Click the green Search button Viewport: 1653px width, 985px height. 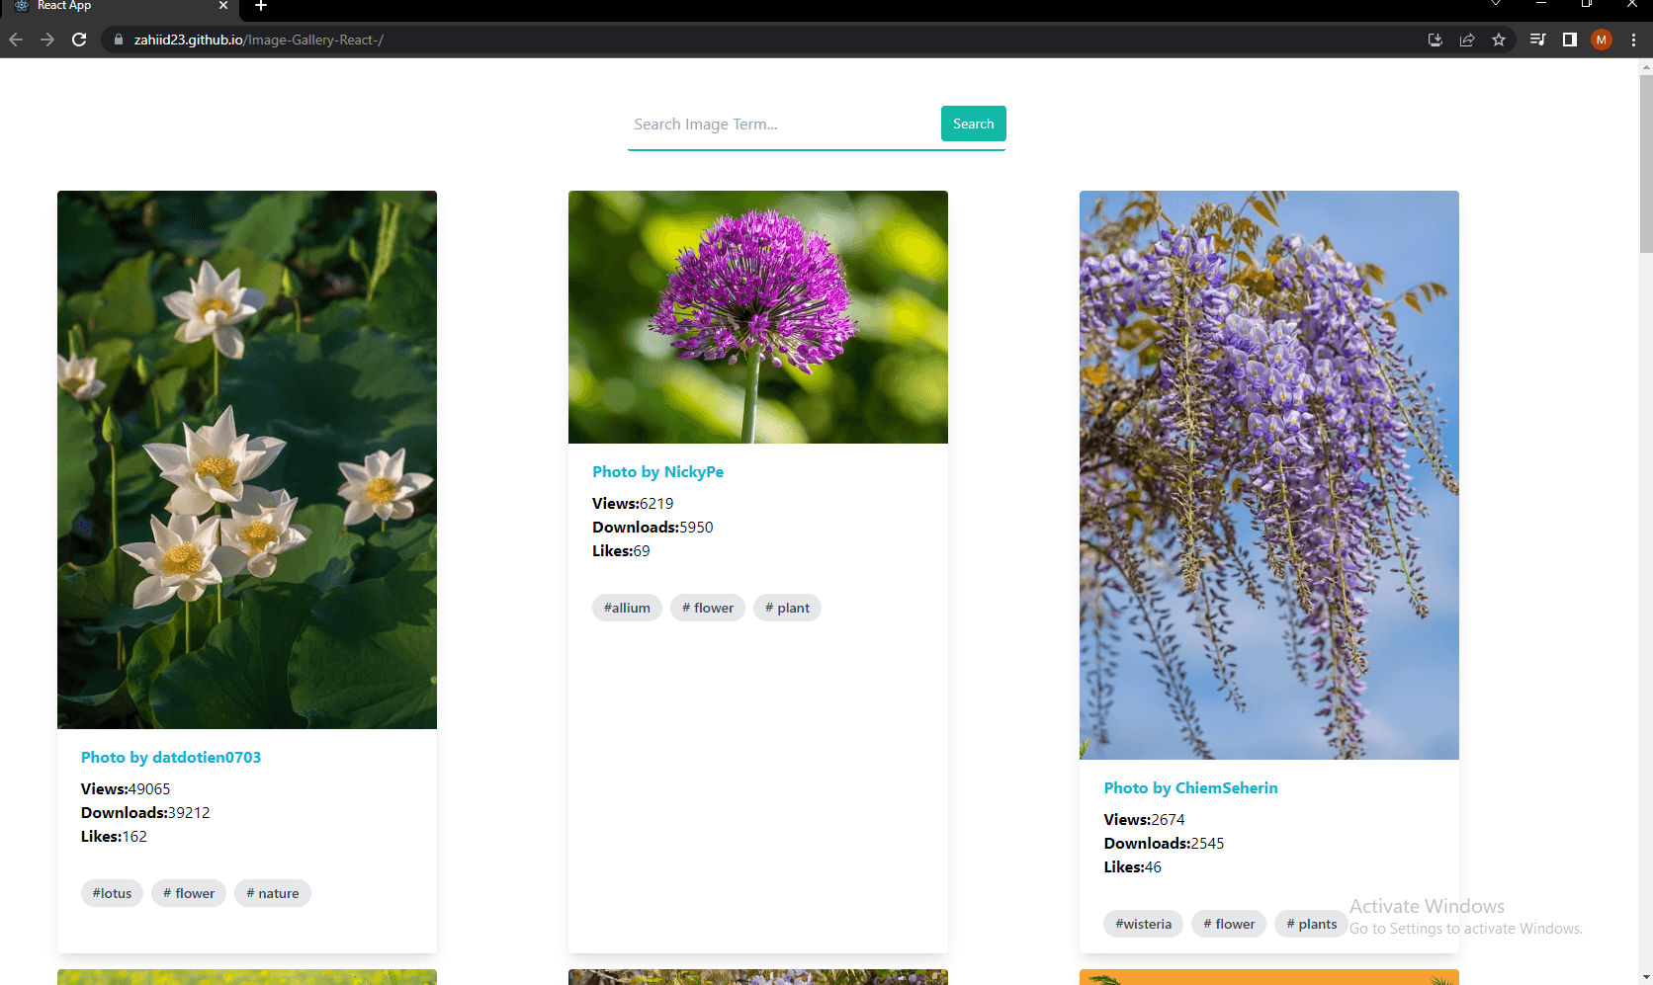click(974, 123)
